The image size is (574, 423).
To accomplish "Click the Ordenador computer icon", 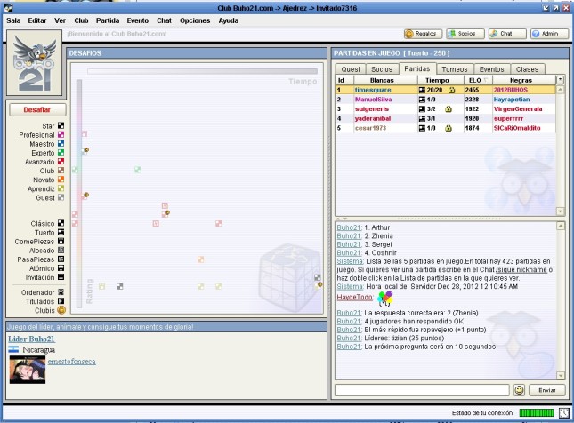I will [61, 291].
